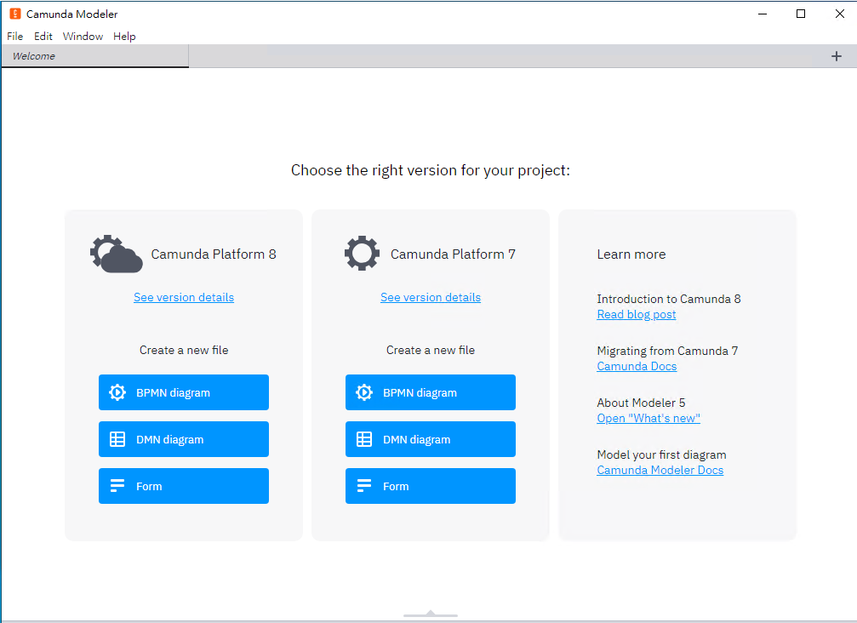Screen dimensions: 857x623
Task: Open the File menu
Action: click(x=14, y=36)
